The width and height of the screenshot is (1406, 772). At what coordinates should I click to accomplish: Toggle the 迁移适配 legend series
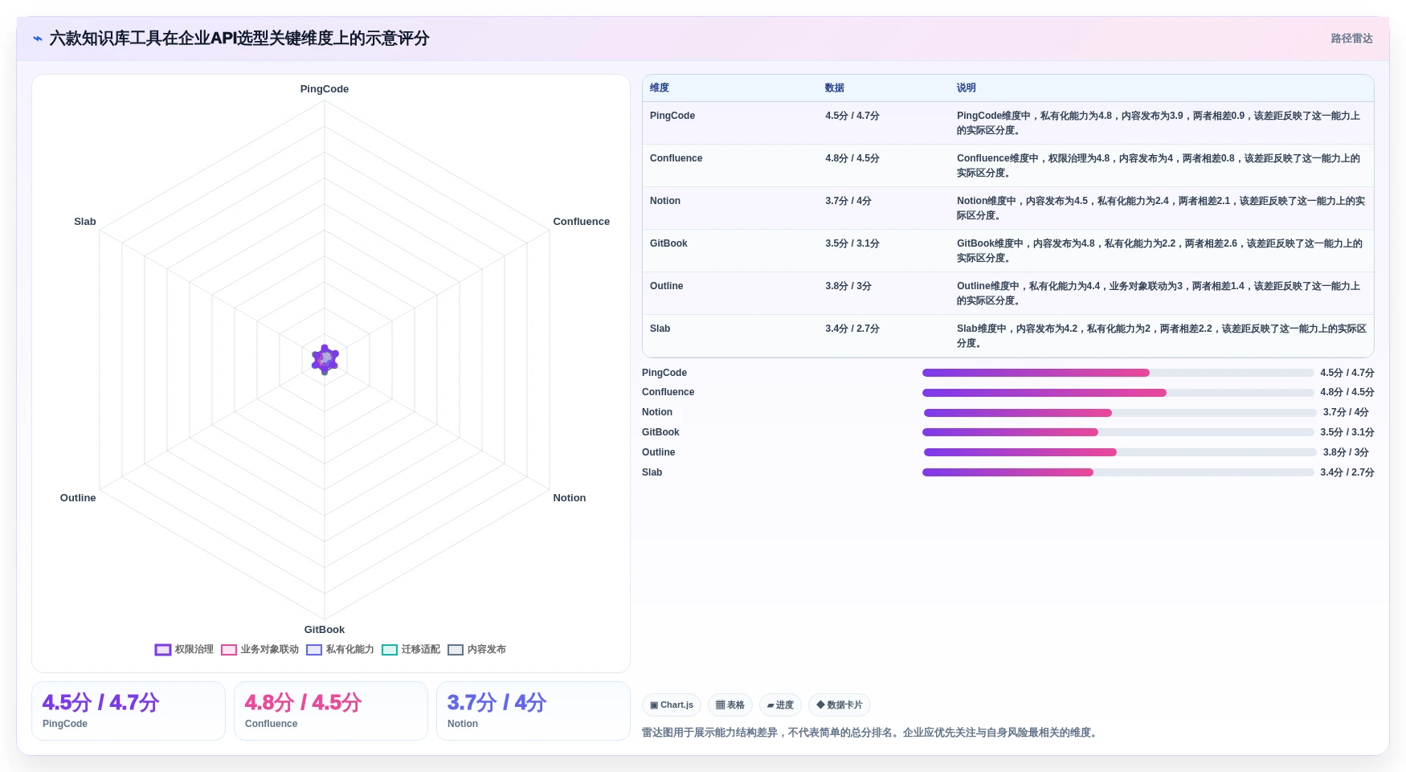pos(411,649)
